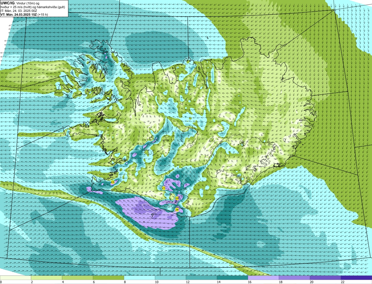This screenshot has height=284, width=372.
Task: Click the legend scale label 14
Action: click(219, 282)
